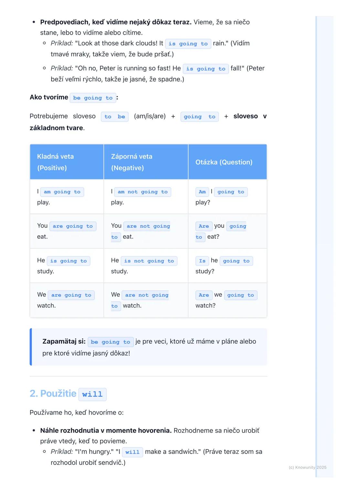Select the "Otázka (Question)" column header

(x=227, y=162)
